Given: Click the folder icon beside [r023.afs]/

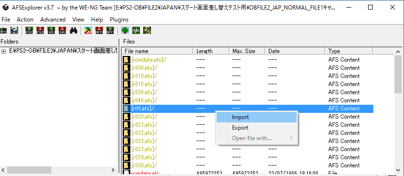Looking at the screenshot, I should pos(127,141).
